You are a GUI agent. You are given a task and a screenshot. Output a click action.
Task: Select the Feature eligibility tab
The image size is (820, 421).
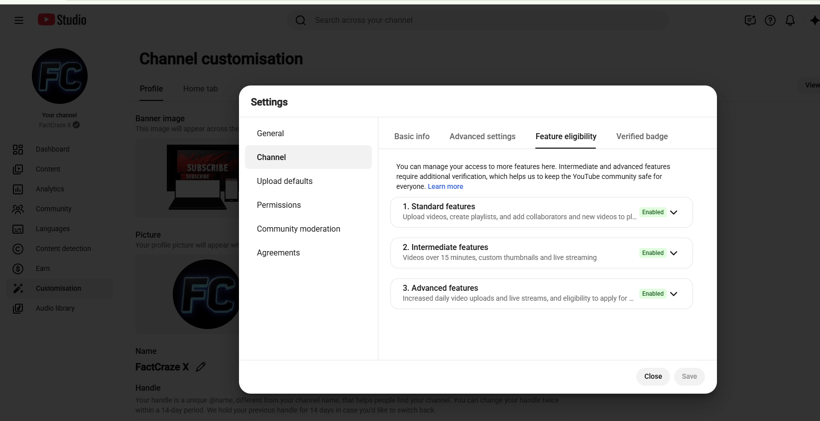pyautogui.click(x=566, y=136)
